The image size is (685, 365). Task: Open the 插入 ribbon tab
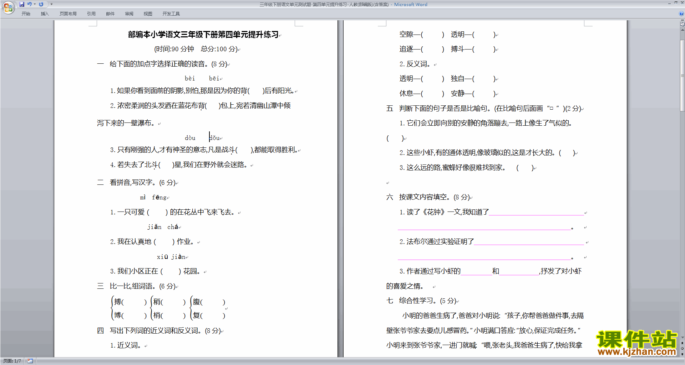coord(45,14)
